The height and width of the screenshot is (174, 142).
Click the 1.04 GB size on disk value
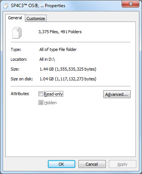[68, 79]
